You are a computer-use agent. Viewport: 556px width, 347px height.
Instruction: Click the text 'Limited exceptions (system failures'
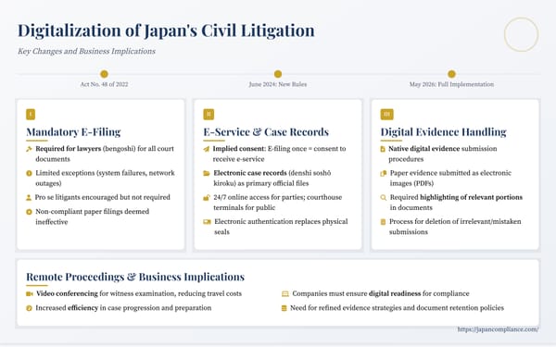tap(91, 173)
